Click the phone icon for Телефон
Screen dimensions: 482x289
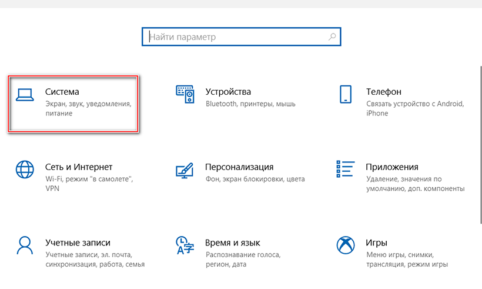point(345,95)
